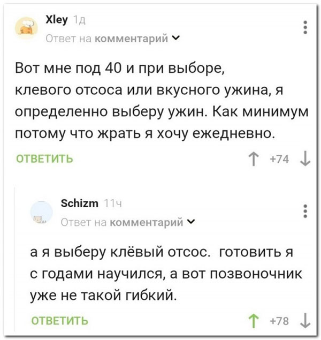Click the +78 rating score
This screenshot has height=340, width=321.
coord(279,321)
